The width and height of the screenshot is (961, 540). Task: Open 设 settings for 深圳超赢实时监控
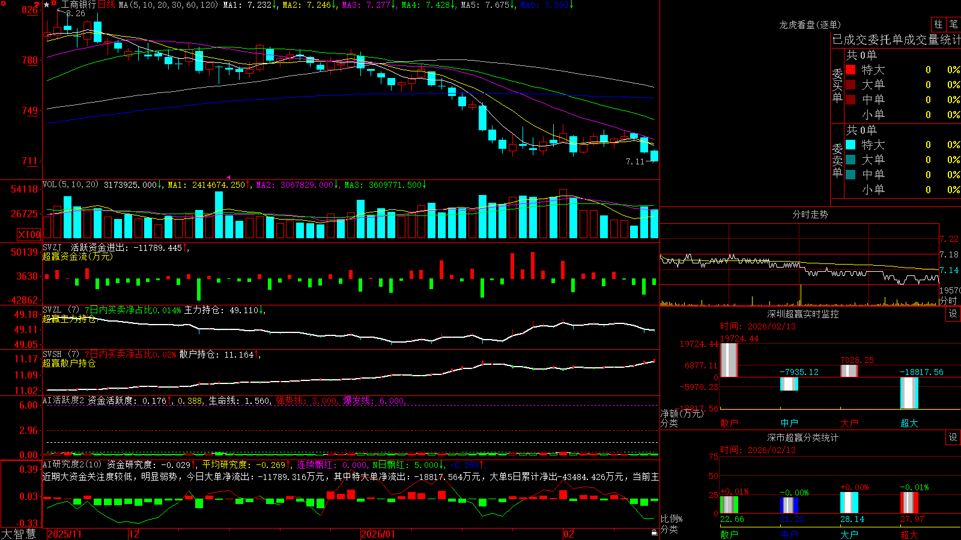click(953, 314)
